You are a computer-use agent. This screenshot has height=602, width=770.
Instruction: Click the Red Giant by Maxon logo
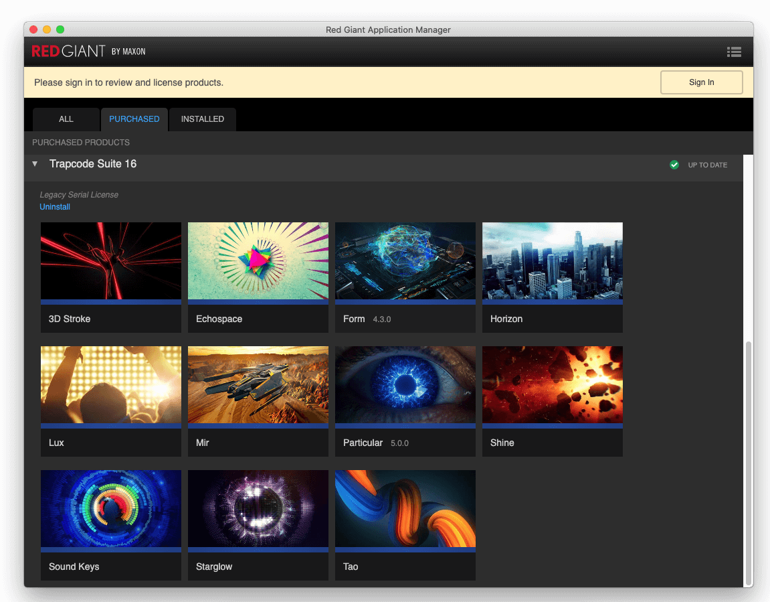coord(88,51)
